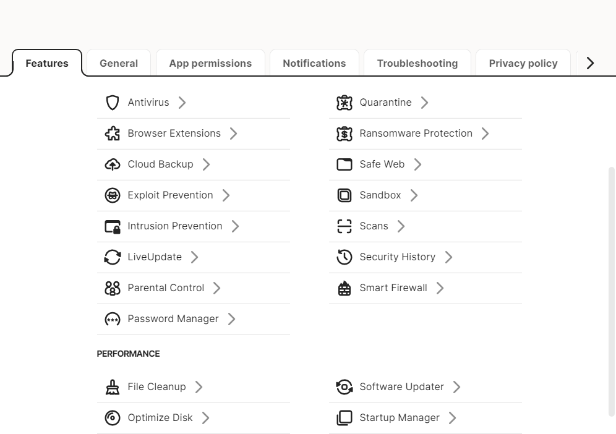This screenshot has height=434, width=616.
Task: Click the Software Updater icon
Action: 344,387
